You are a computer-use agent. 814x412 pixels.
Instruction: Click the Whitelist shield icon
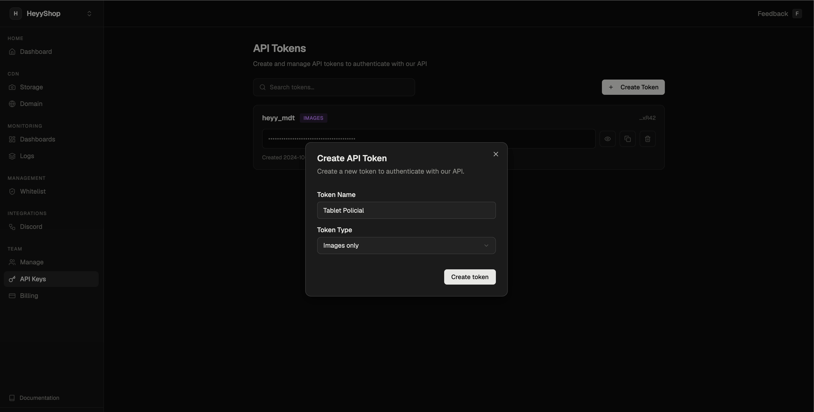[x=12, y=191]
